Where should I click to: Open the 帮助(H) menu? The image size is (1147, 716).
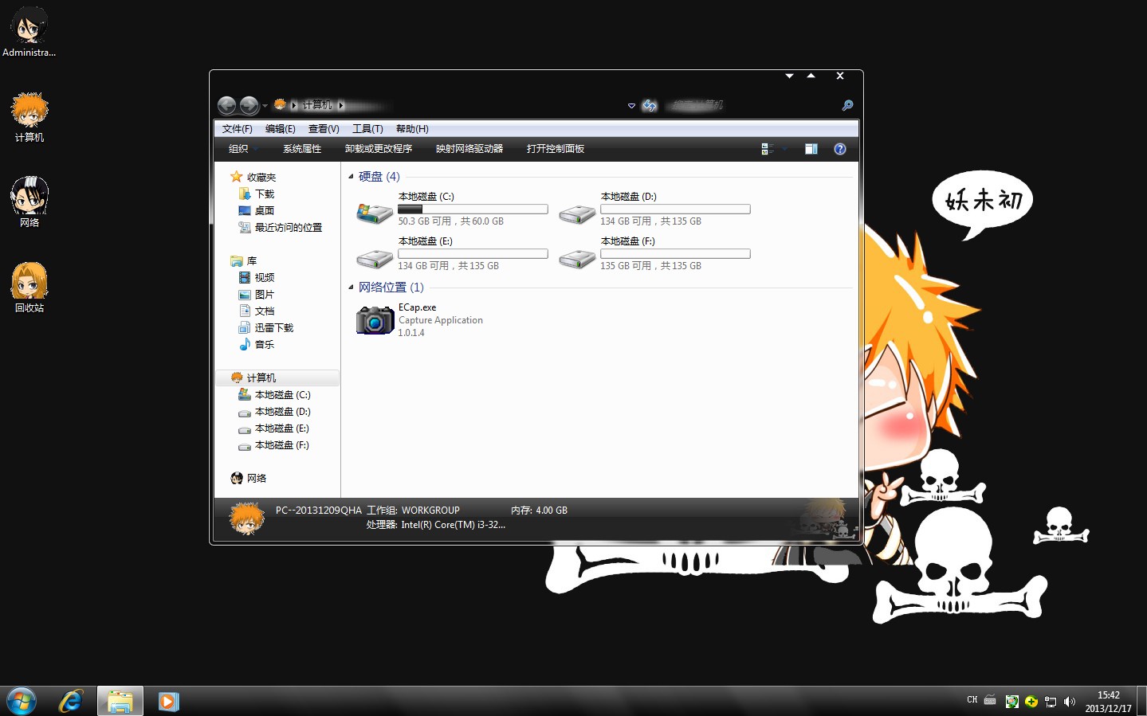pos(412,129)
